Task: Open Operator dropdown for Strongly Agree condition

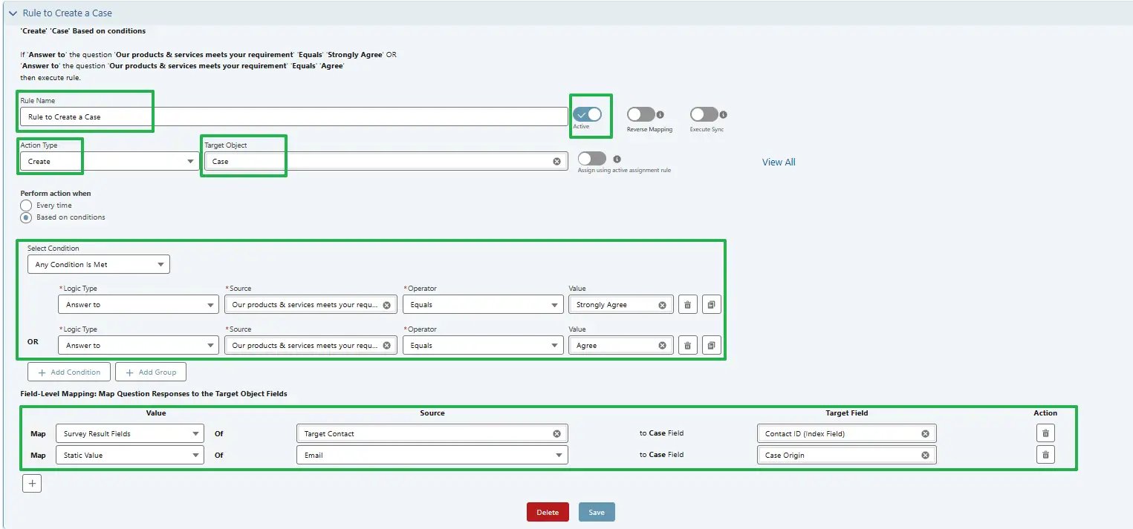Action: (483, 304)
